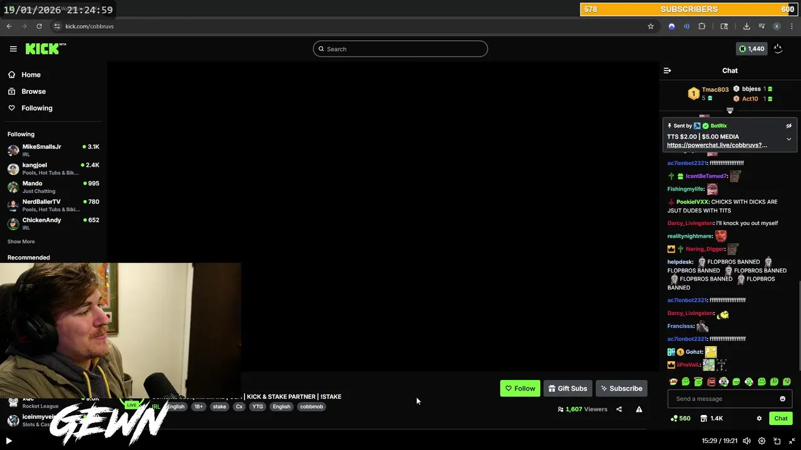Mute the video volume speaker icon
This screenshot has width=801, height=450.
click(747, 441)
